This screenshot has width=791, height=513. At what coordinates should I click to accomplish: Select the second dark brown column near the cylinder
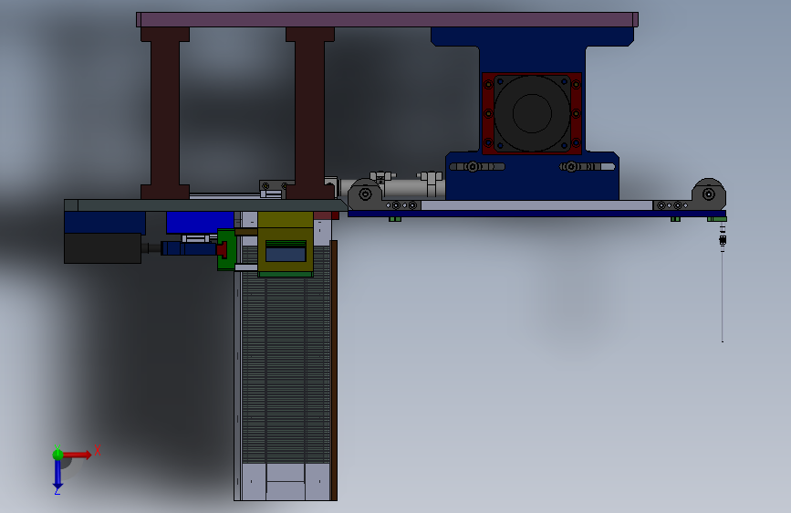310,113
